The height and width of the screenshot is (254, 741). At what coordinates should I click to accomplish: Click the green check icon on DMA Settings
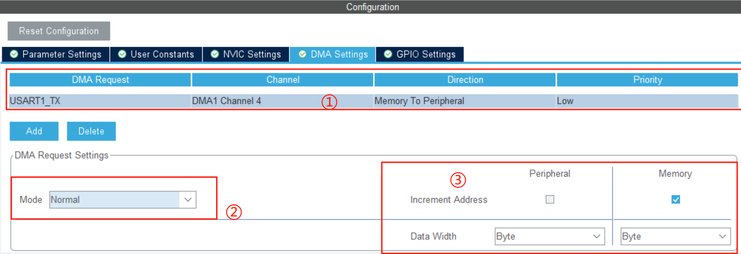pyautogui.click(x=302, y=54)
